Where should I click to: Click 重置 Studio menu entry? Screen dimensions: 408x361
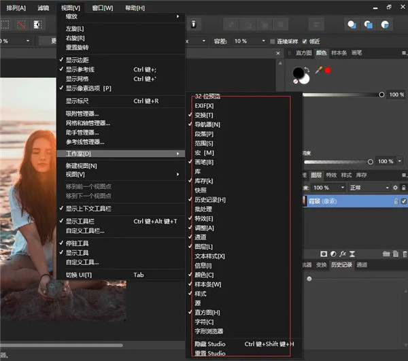[210, 354]
